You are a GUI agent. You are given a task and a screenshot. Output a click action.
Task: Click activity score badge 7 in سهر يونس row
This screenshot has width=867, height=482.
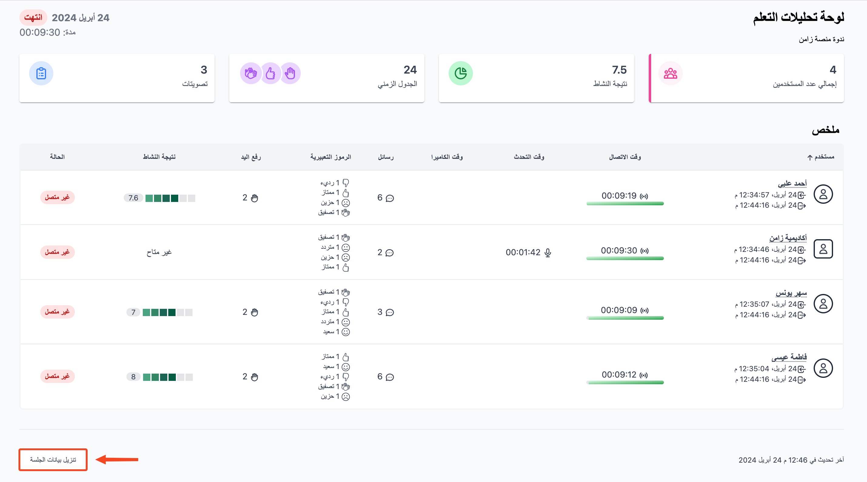(133, 312)
